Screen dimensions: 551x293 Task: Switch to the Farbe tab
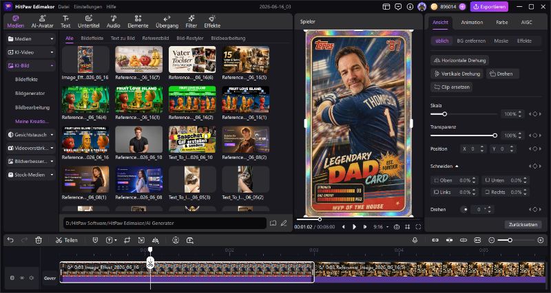[502, 22]
